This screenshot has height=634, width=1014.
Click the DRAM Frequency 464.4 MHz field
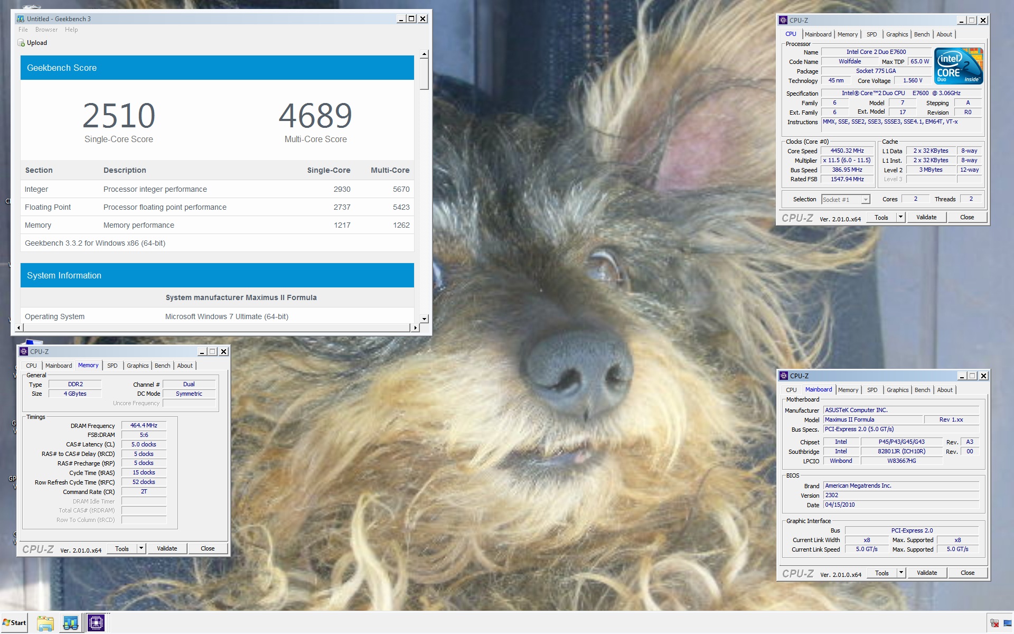(144, 425)
